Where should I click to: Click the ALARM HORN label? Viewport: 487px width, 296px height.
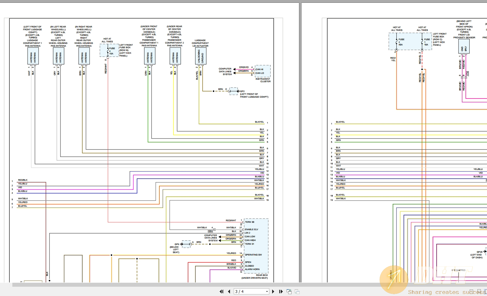pyautogui.click(x=252, y=269)
